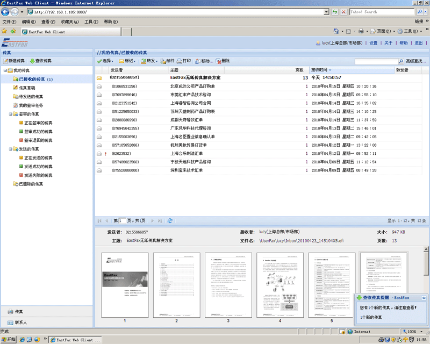Click inside the fax search input field
This screenshot has height=344, width=430.
tap(376, 61)
